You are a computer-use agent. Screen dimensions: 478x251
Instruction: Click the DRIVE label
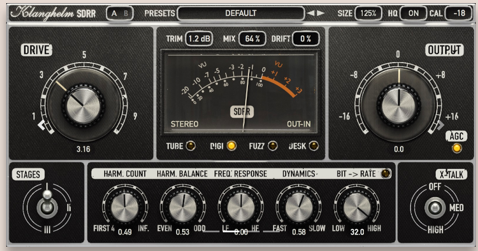click(36, 50)
